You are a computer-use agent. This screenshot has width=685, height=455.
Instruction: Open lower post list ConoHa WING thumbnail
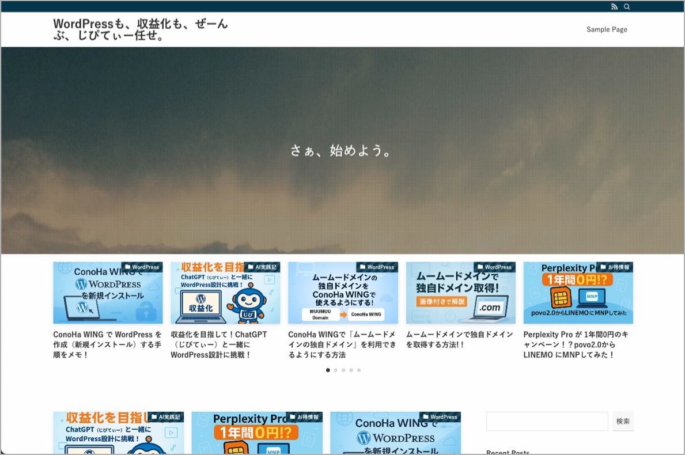point(395,433)
